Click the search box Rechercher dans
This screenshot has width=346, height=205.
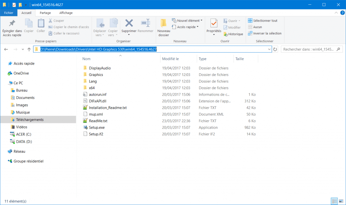click(x=312, y=49)
